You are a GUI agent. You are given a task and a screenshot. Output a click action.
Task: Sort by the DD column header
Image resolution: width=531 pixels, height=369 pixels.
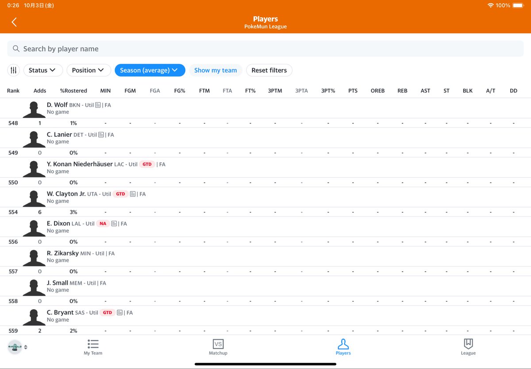click(513, 91)
